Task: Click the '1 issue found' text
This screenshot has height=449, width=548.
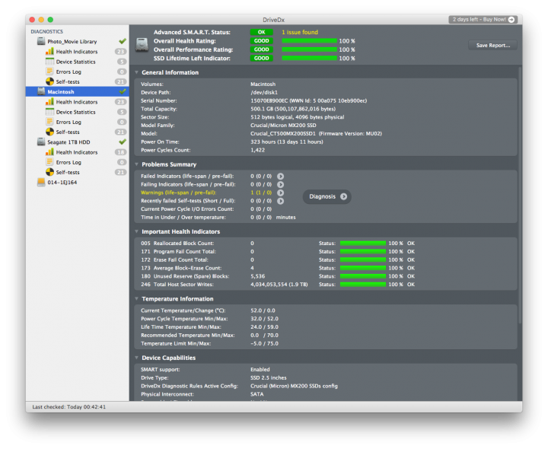Action: [x=300, y=32]
